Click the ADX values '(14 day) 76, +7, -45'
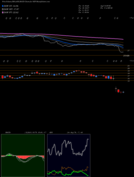The height and width of the screenshot is (177, 134). tap(75, 132)
